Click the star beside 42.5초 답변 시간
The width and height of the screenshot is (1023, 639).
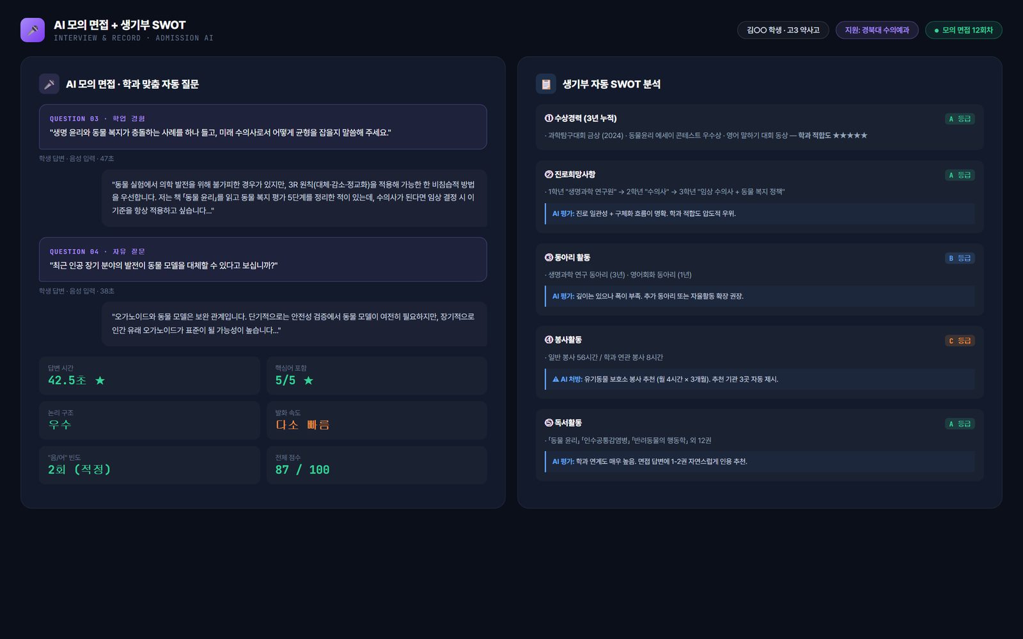pos(100,380)
